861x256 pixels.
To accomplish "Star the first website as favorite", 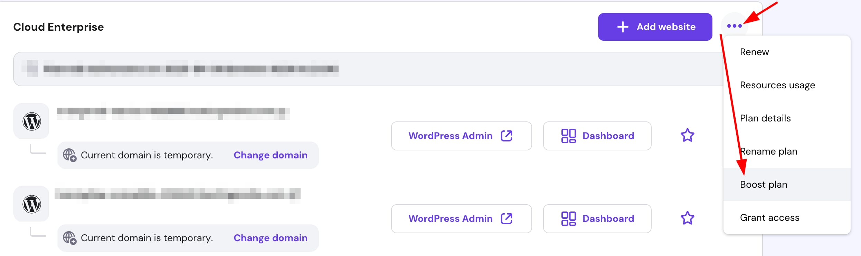I will tap(687, 135).
